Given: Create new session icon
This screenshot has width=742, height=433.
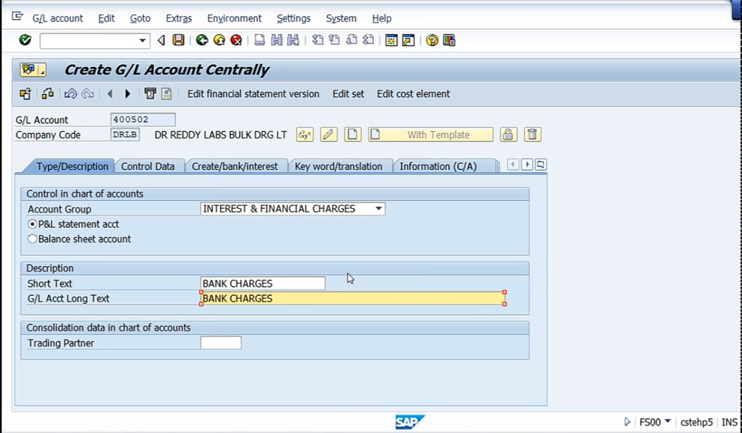Looking at the screenshot, I should [392, 40].
